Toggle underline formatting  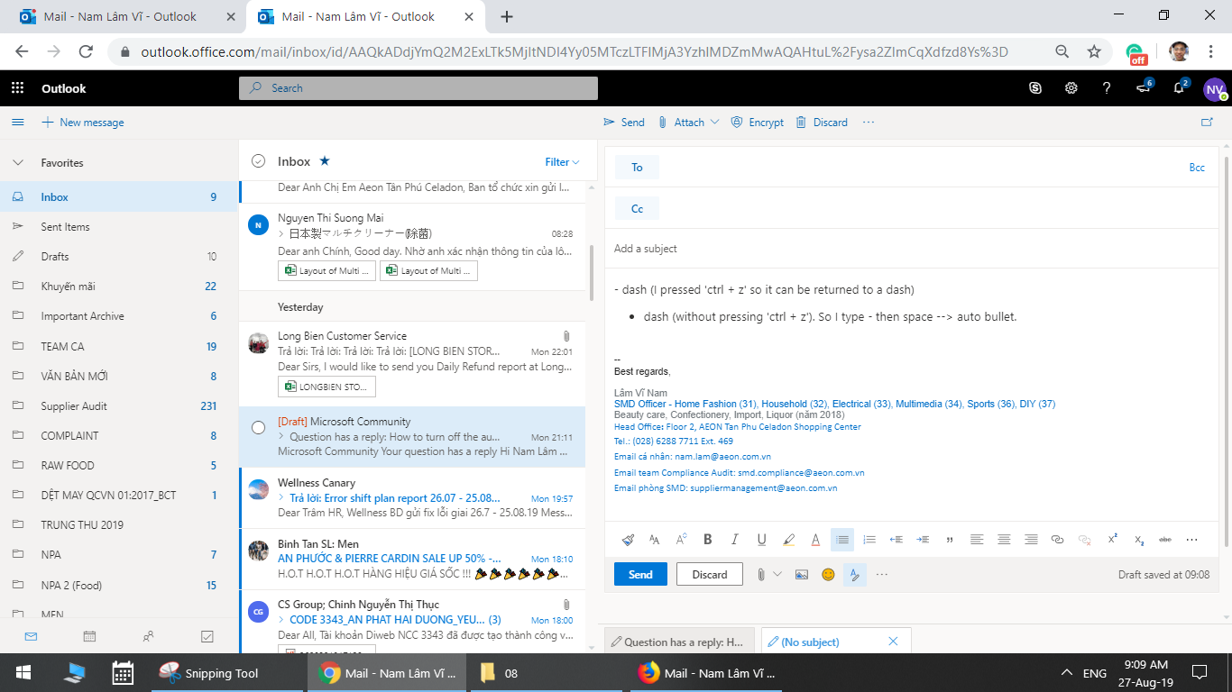click(x=762, y=540)
